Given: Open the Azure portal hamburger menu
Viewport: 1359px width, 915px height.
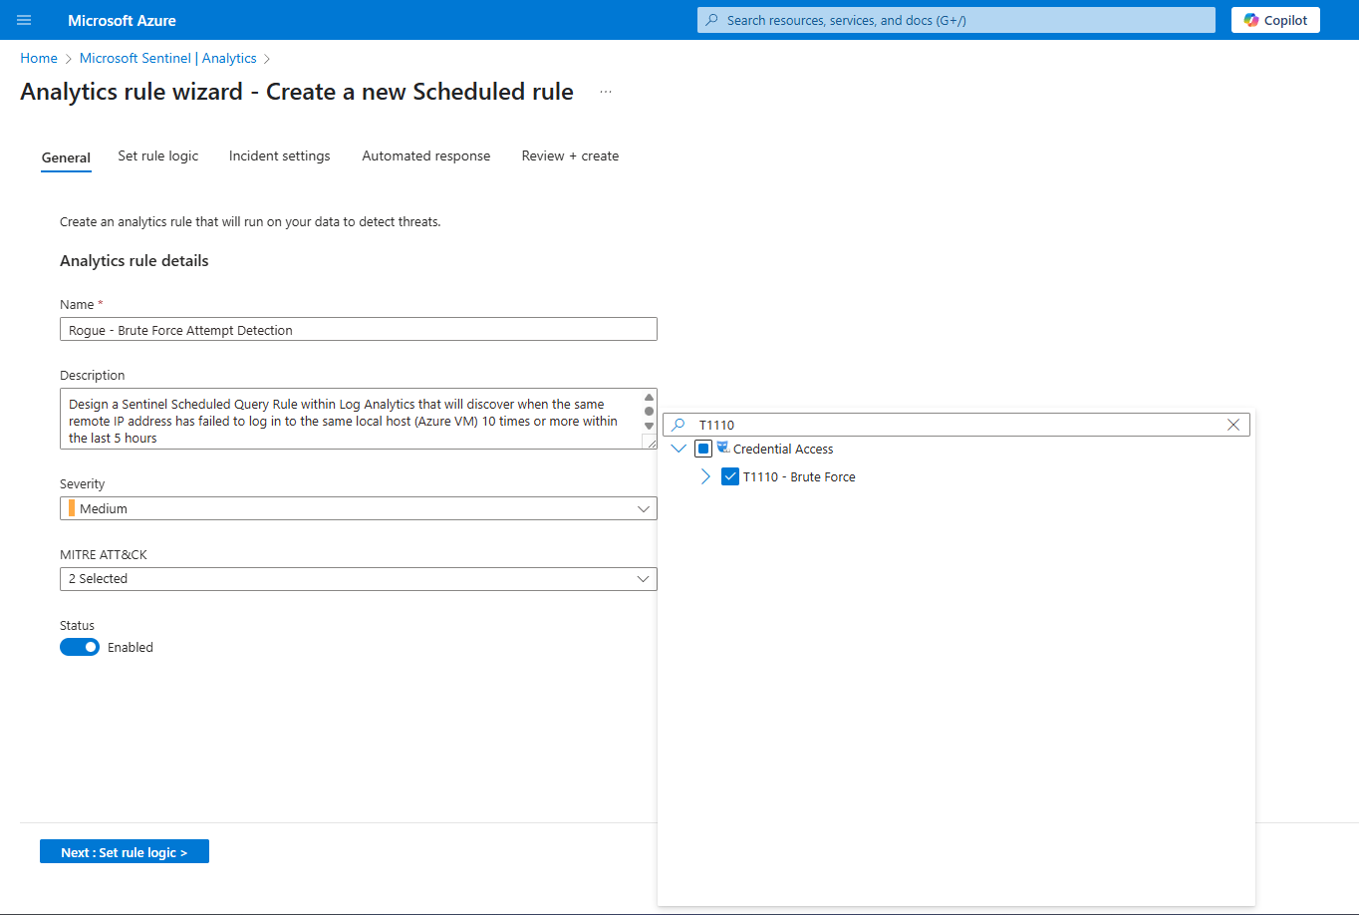Looking at the screenshot, I should pyautogui.click(x=24, y=20).
